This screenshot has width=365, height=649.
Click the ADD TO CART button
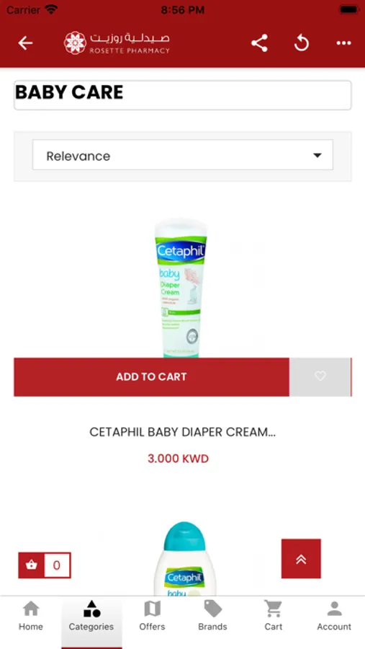[152, 376]
